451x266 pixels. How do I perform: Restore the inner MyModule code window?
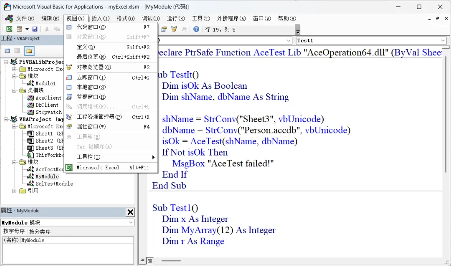[x=437, y=18]
